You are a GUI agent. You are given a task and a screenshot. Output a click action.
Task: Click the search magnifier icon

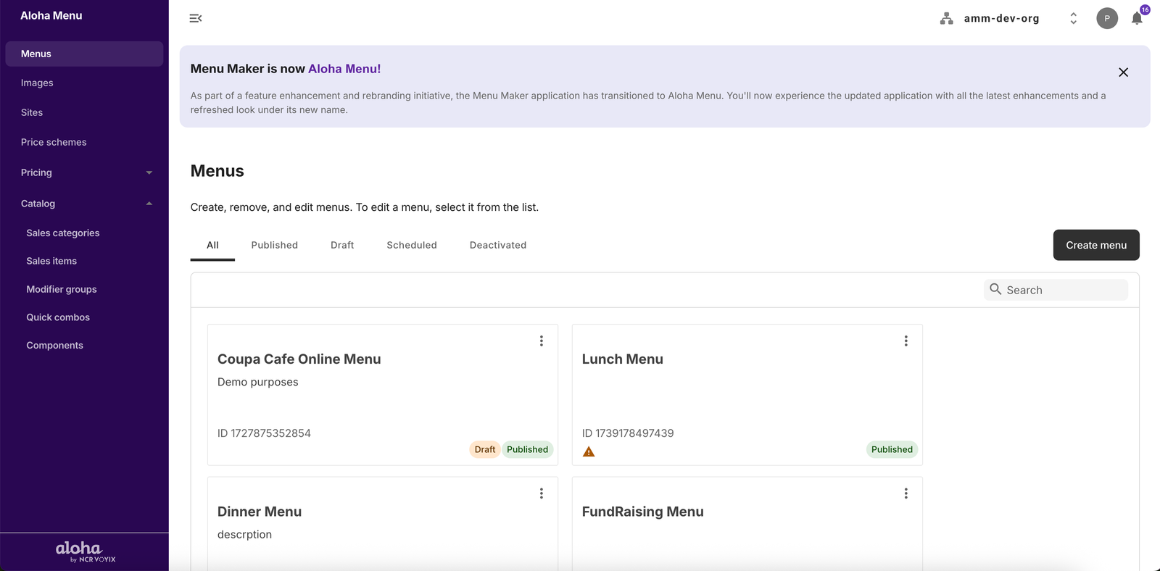995,289
